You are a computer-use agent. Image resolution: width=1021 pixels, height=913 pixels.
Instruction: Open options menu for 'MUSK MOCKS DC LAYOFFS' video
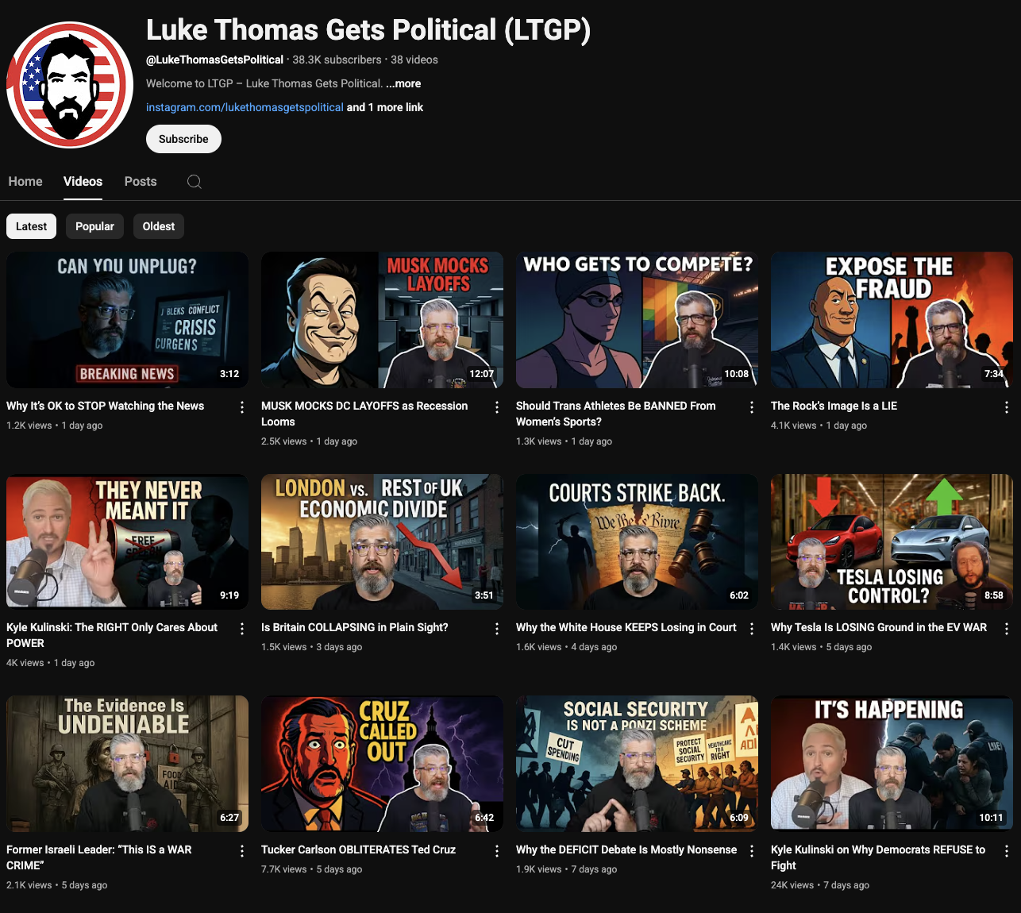pos(497,407)
